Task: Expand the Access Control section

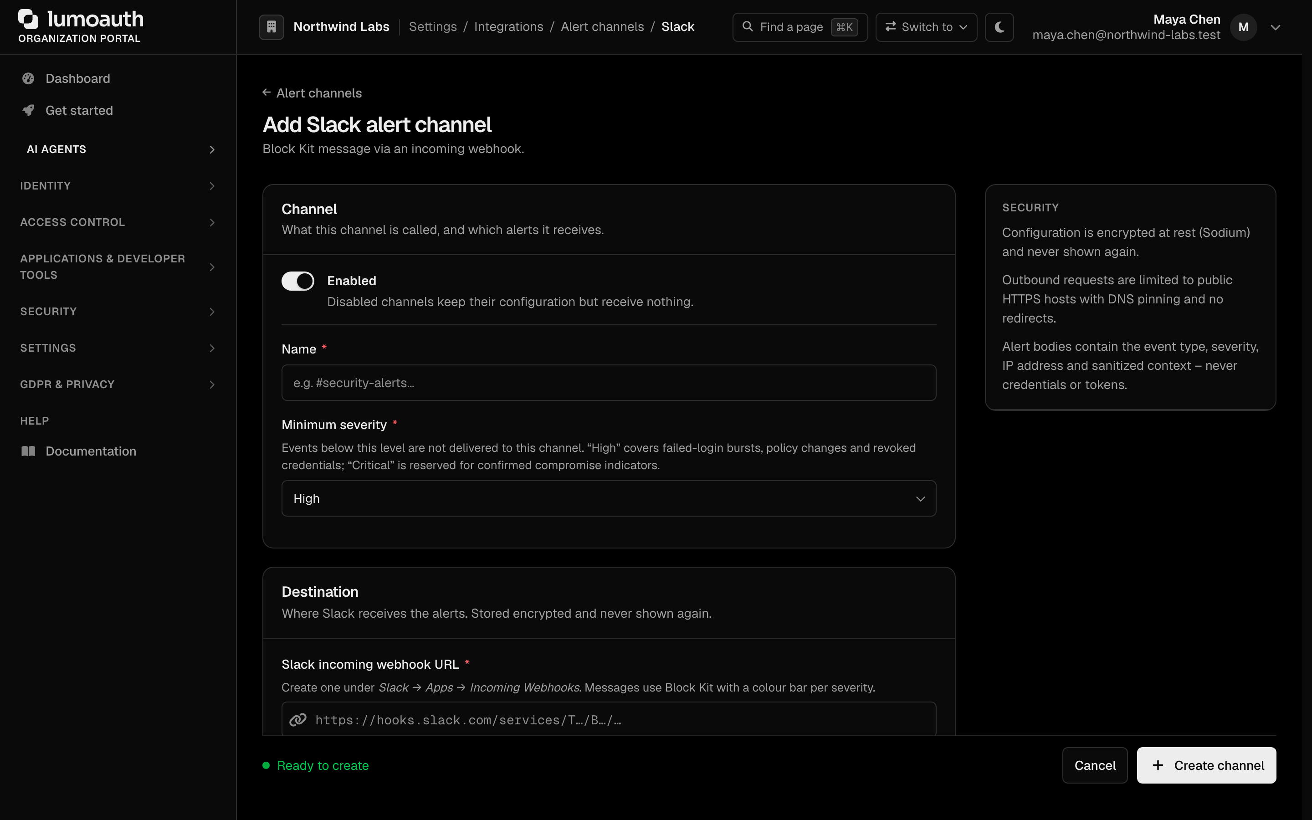Action: (x=118, y=222)
